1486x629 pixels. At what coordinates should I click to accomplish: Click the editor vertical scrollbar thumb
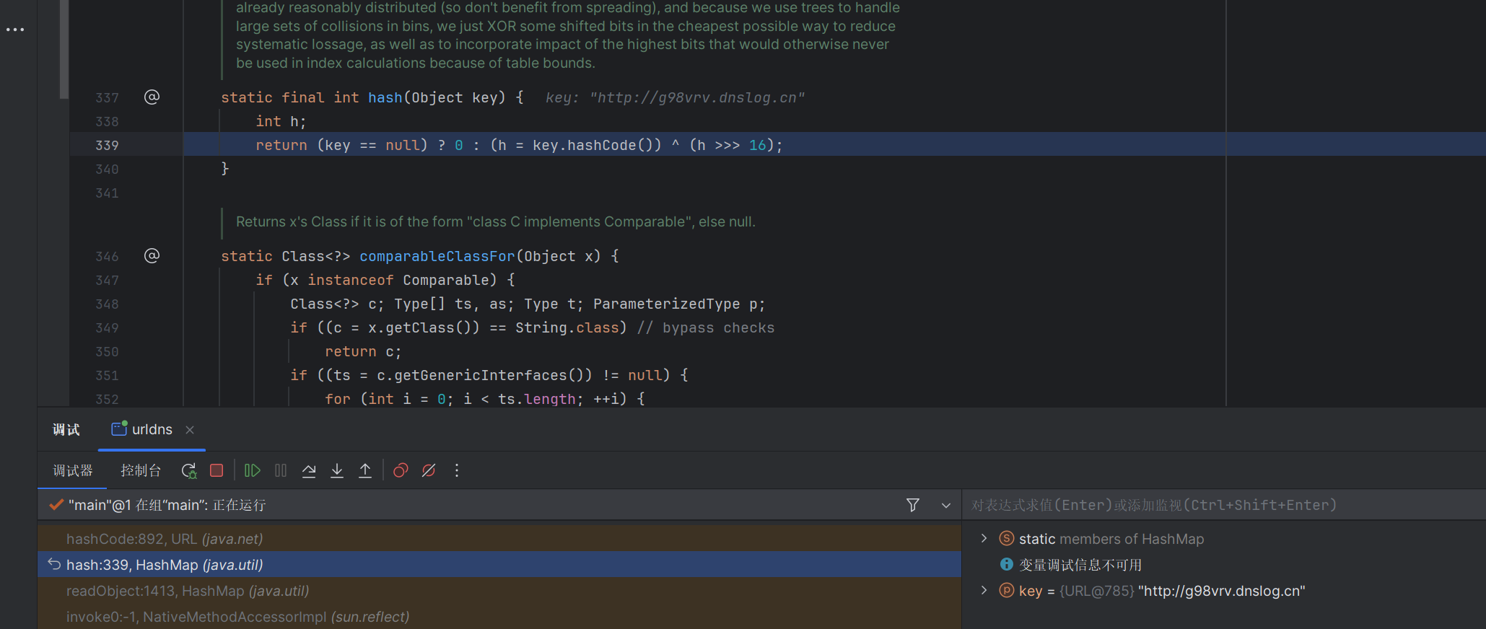pyautogui.click(x=64, y=49)
